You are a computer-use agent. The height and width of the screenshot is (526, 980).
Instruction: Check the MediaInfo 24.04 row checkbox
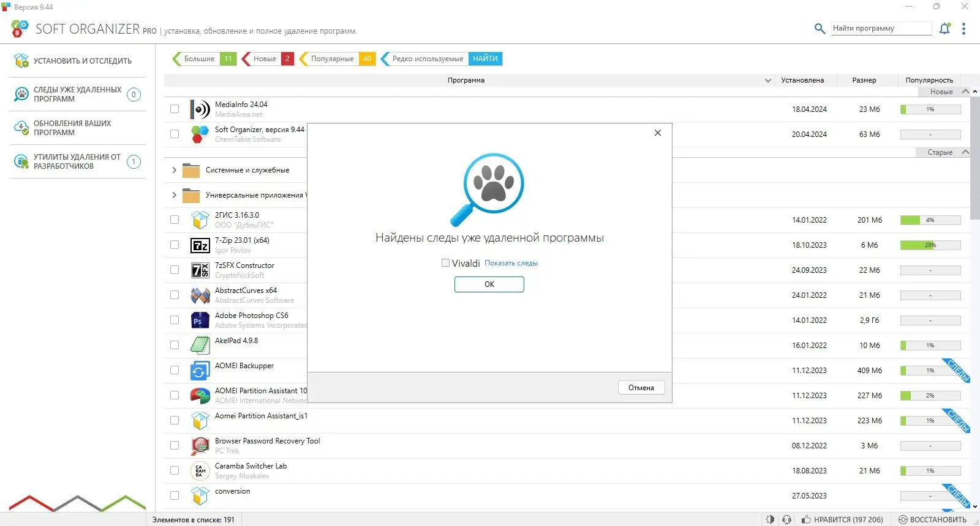click(175, 109)
